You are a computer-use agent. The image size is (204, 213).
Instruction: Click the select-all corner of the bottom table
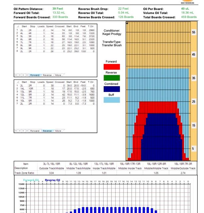(18, 82)
